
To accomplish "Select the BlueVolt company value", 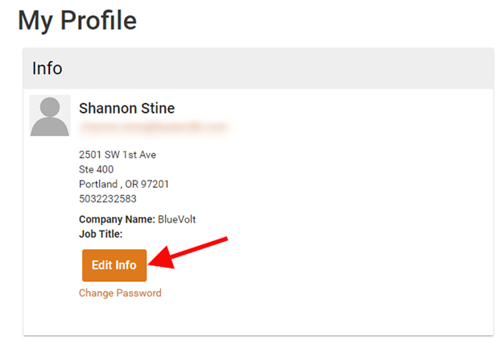I will (177, 219).
